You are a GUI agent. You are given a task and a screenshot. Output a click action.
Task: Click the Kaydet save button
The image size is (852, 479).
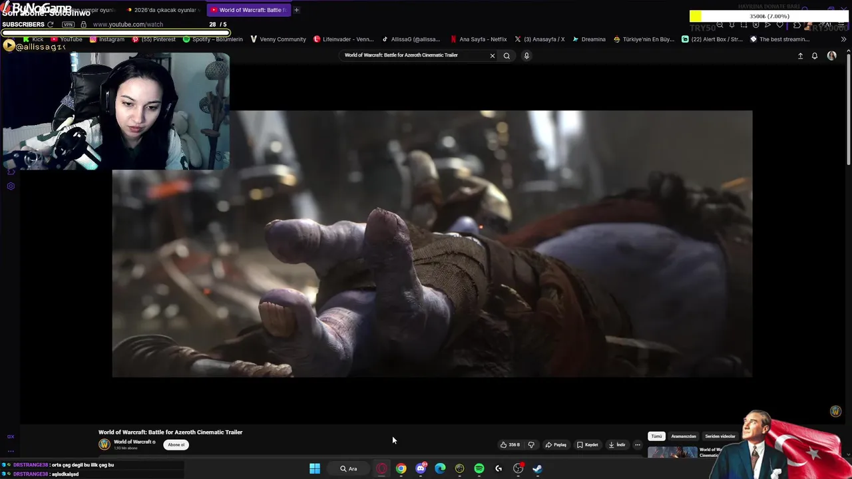tap(588, 444)
